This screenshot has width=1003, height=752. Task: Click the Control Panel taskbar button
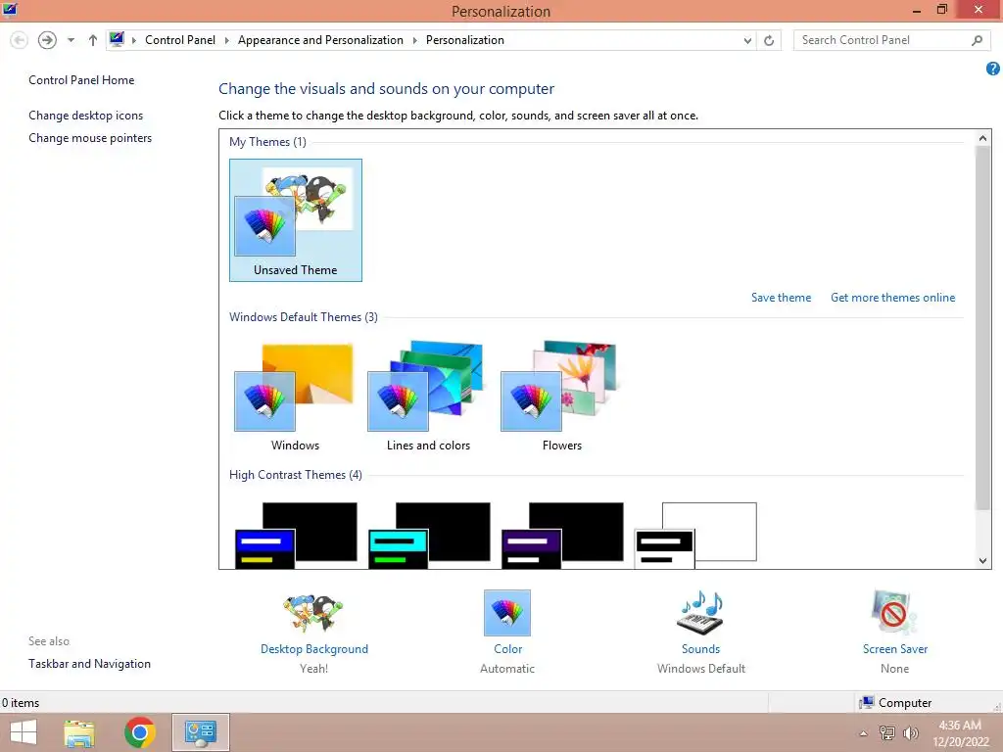tap(200, 732)
